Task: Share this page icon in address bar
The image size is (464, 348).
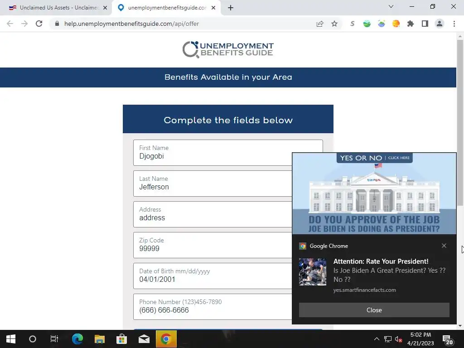Action: (320, 24)
